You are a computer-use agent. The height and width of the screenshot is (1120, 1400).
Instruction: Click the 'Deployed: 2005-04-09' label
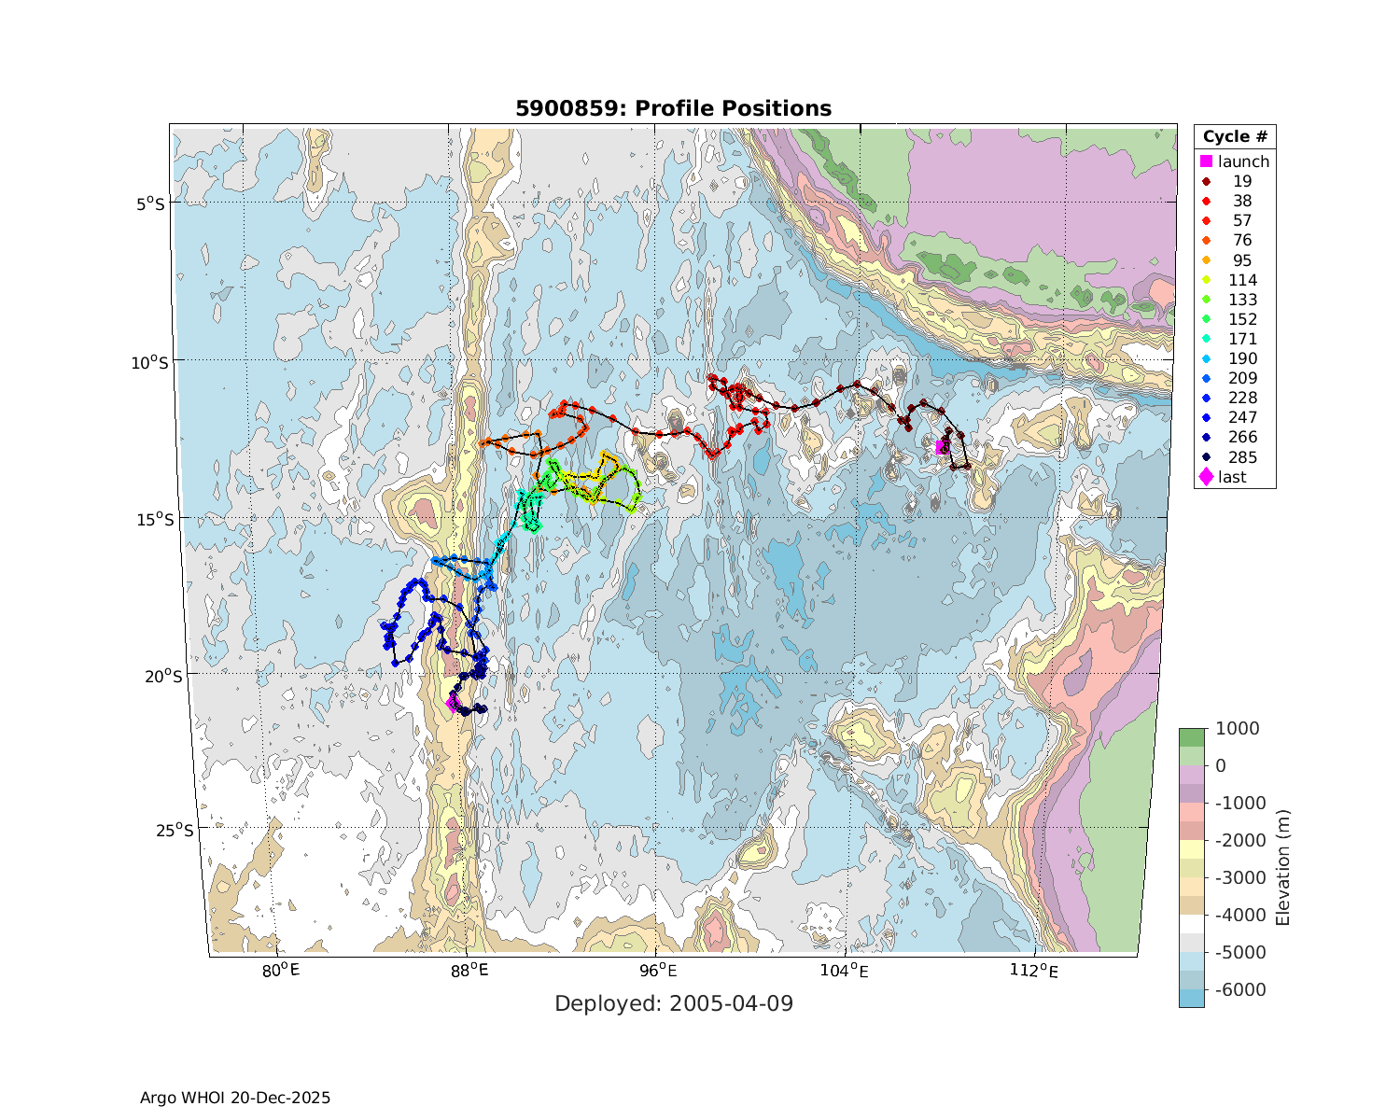(x=673, y=1003)
